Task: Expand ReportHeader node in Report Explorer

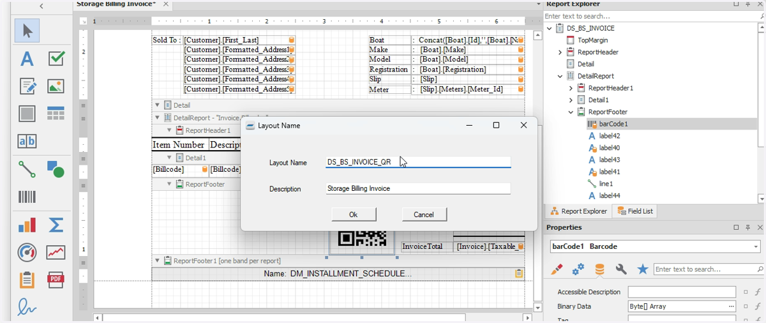Action: [560, 52]
